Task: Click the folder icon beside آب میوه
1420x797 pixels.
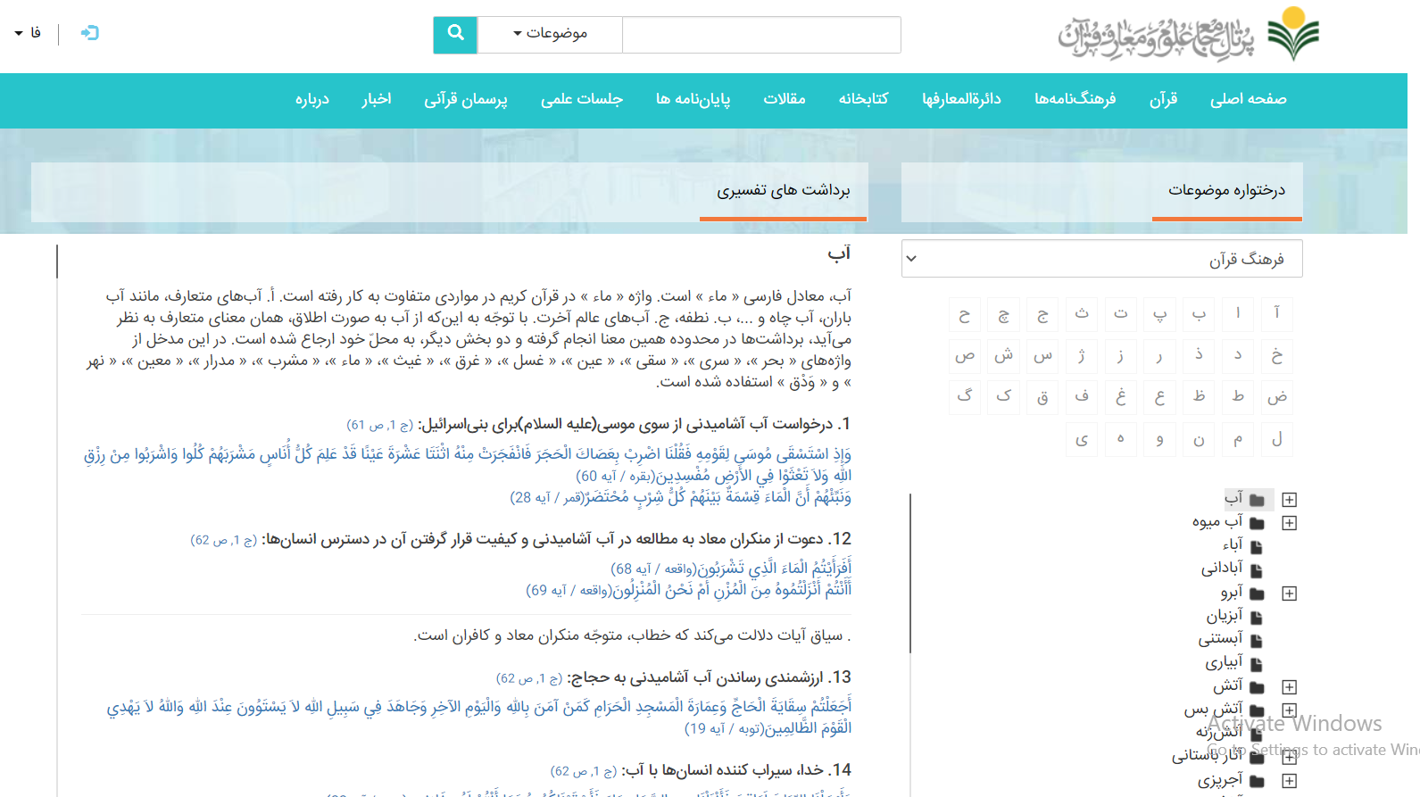Action: [1257, 523]
